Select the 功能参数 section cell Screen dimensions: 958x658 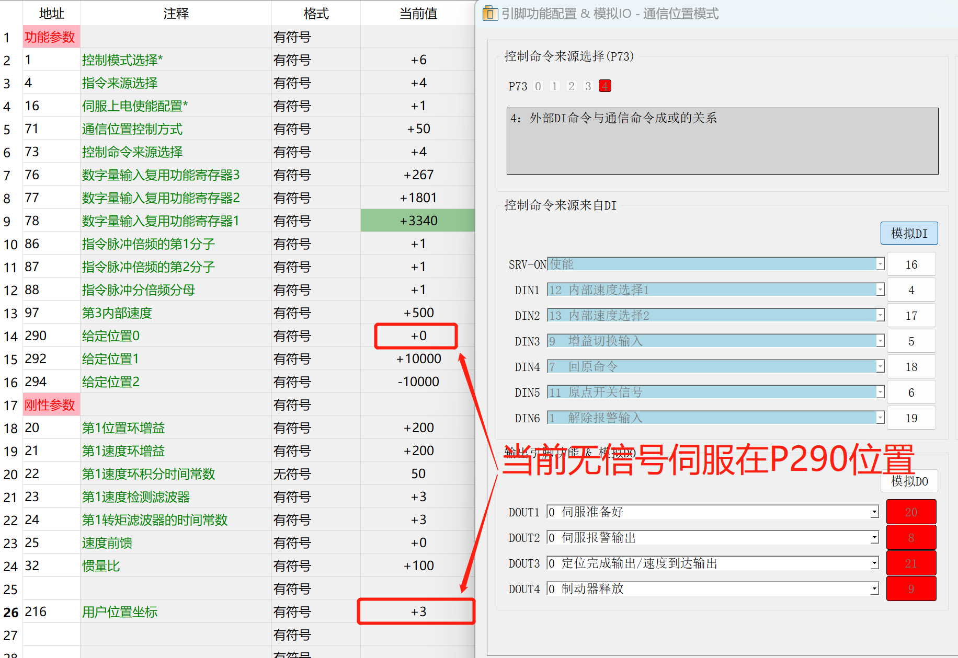(51, 37)
